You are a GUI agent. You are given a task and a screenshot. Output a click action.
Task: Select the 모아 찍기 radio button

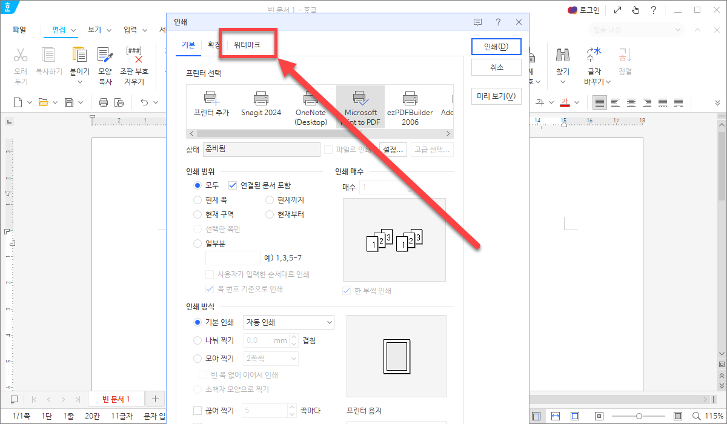(x=198, y=359)
